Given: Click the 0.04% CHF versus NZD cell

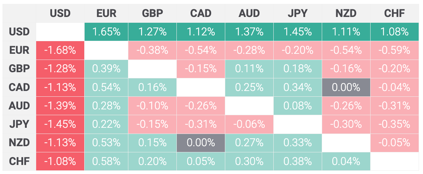Looking at the screenshot, I should tap(346, 161).
